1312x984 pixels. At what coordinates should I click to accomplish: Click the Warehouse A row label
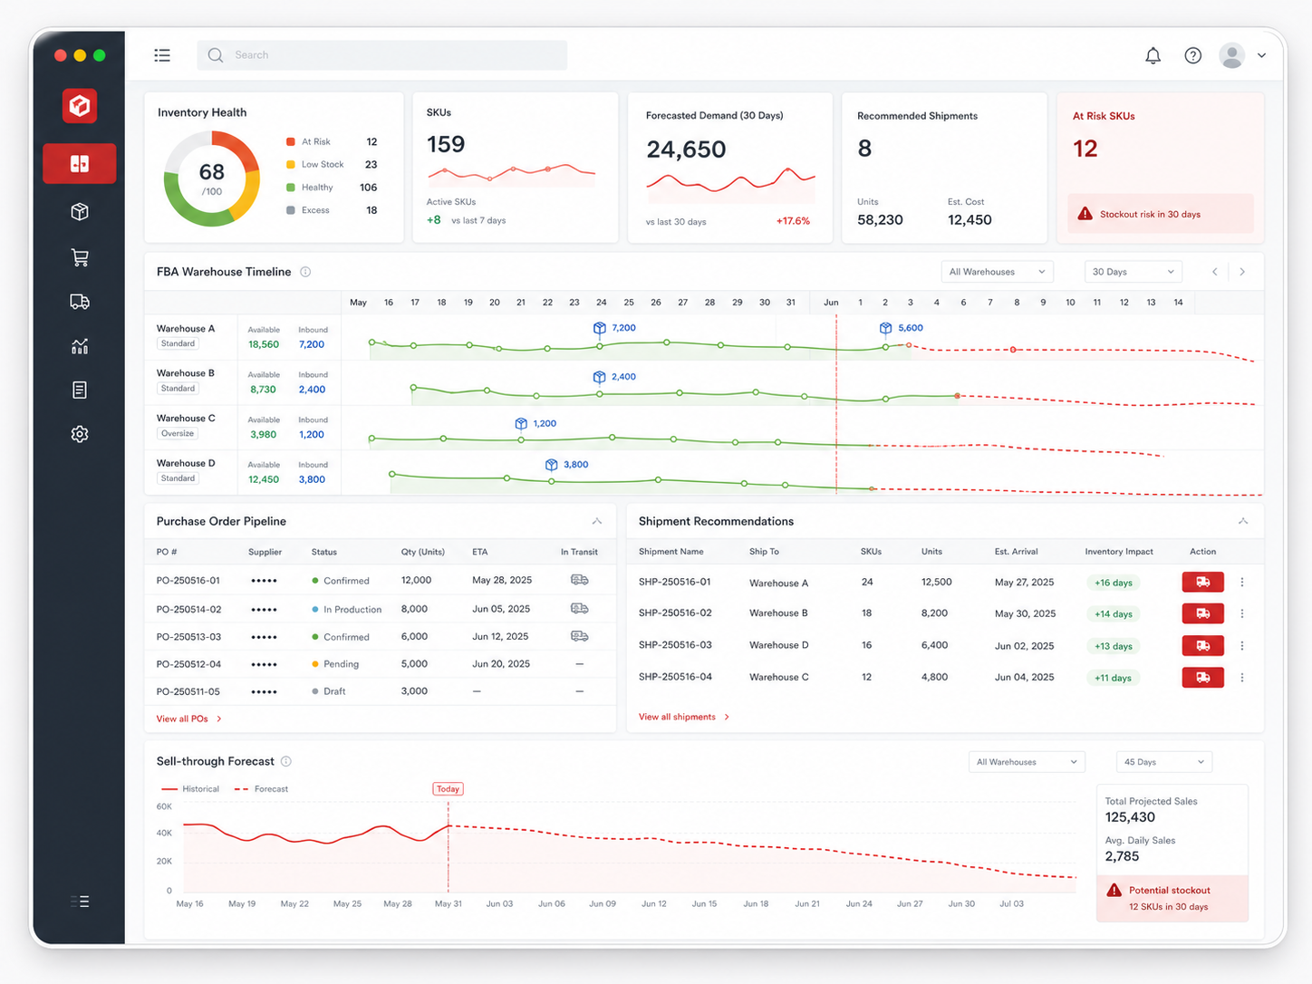point(186,329)
